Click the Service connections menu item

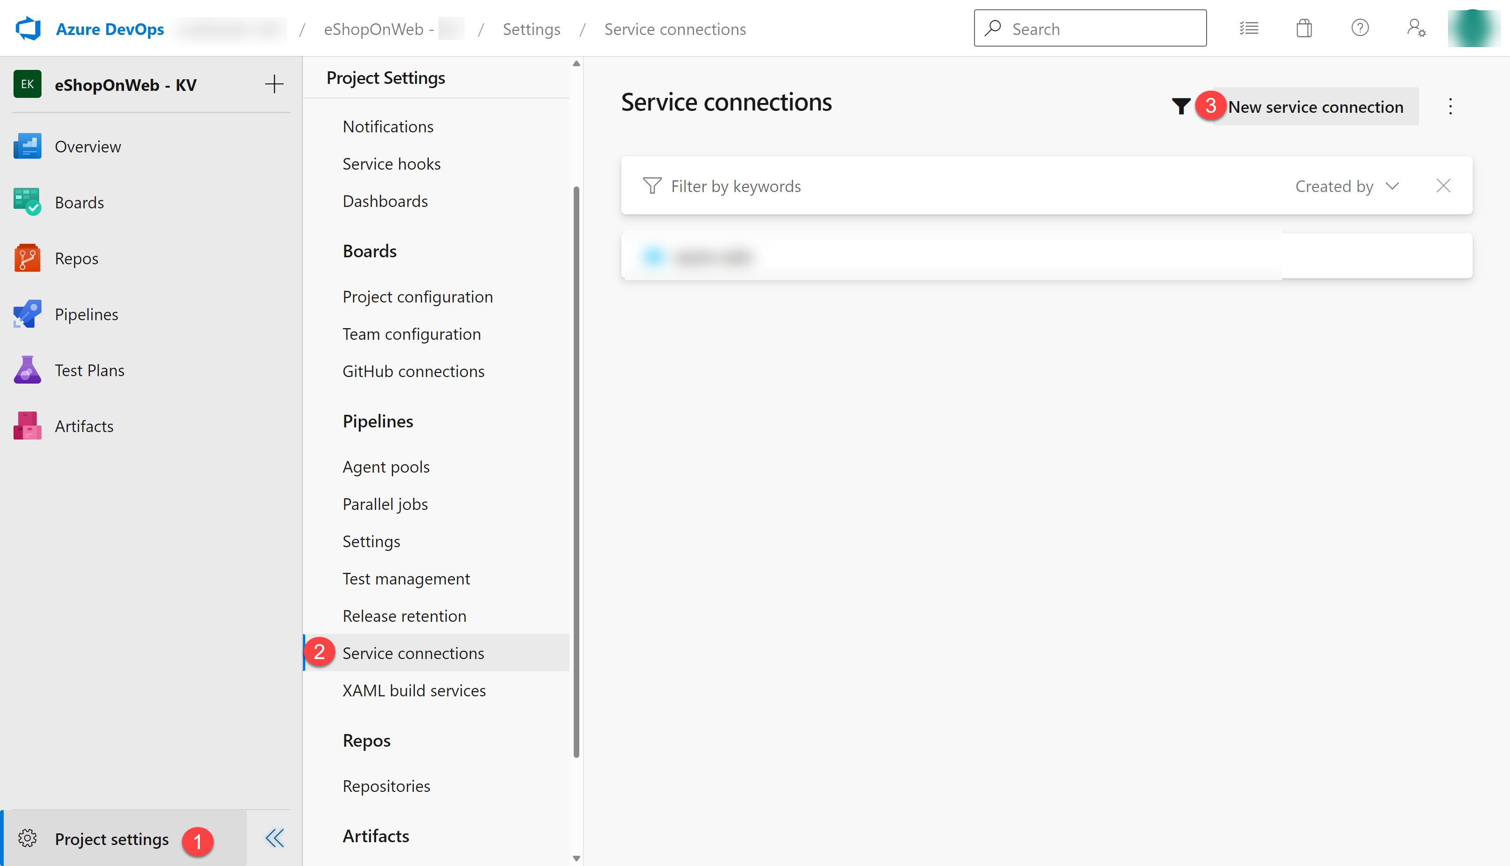pos(413,653)
